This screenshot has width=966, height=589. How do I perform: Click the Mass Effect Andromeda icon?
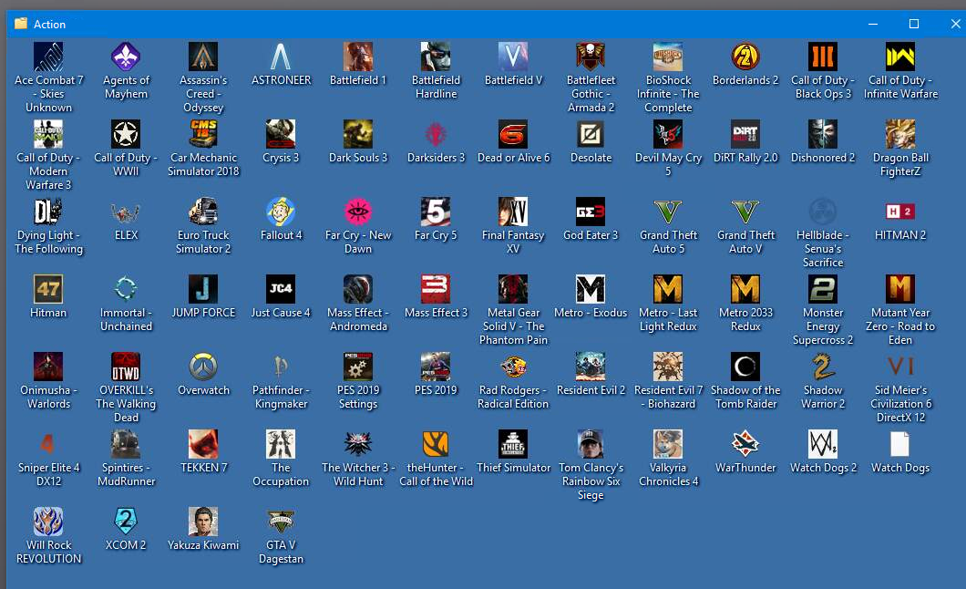pyautogui.click(x=358, y=290)
